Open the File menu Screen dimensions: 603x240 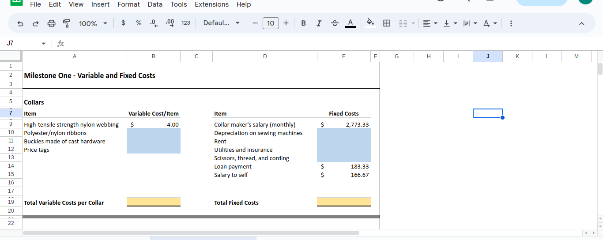(x=35, y=4)
